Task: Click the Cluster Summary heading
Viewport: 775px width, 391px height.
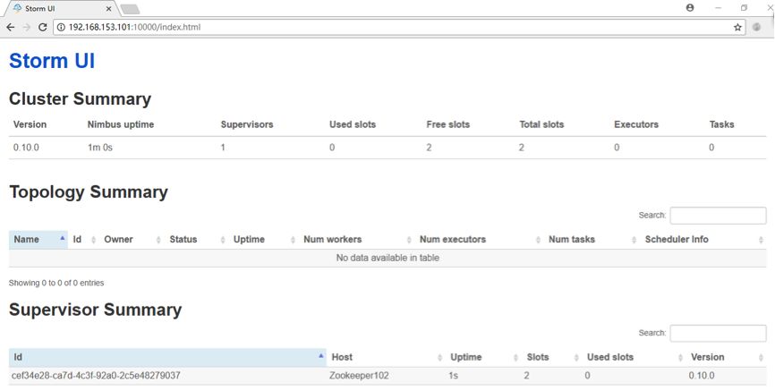Action: pyautogui.click(x=80, y=98)
